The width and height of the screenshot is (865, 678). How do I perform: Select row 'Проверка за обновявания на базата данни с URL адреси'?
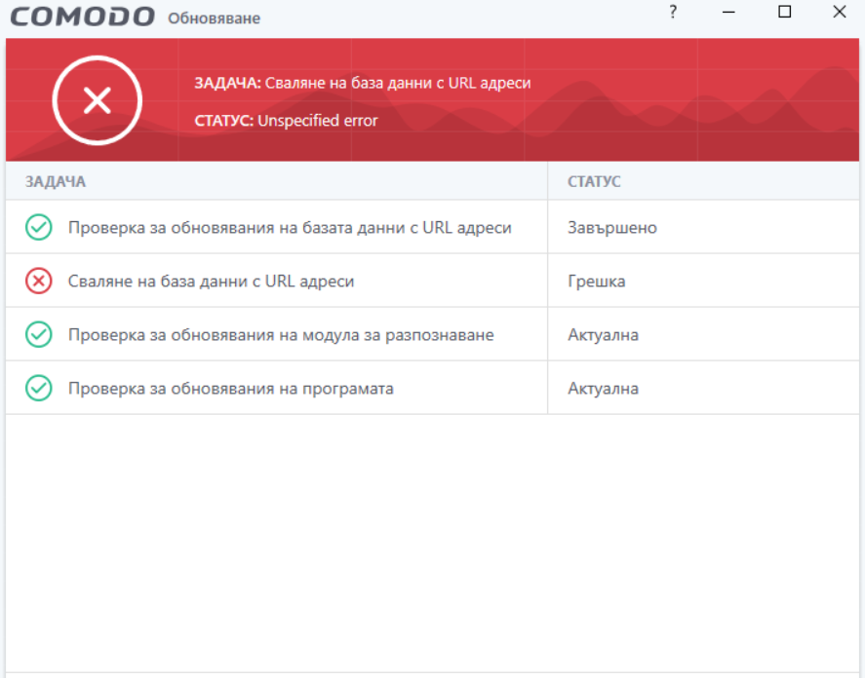pos(433,227)
